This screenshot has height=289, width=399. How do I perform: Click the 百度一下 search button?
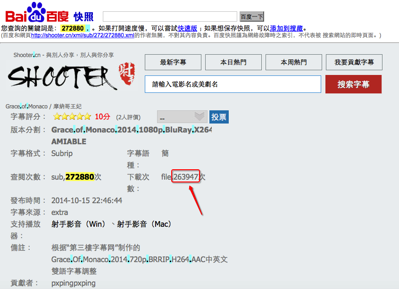pyautogui.click(x=252, y=17)
